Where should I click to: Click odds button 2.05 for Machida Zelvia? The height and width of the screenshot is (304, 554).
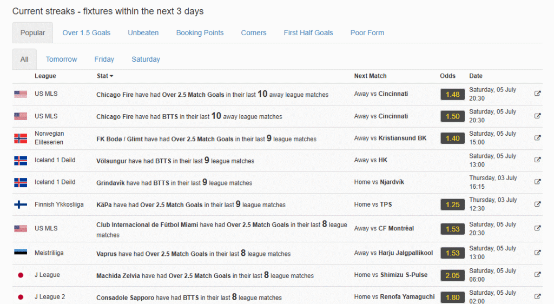(453, 275)
